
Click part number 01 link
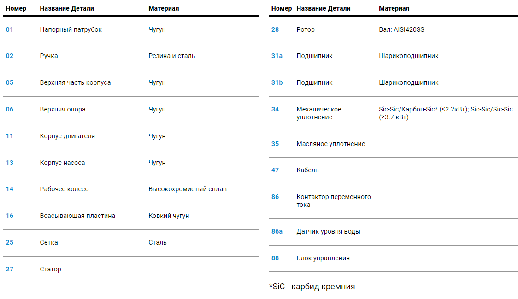pyautogui.click(x=10, y=29)
